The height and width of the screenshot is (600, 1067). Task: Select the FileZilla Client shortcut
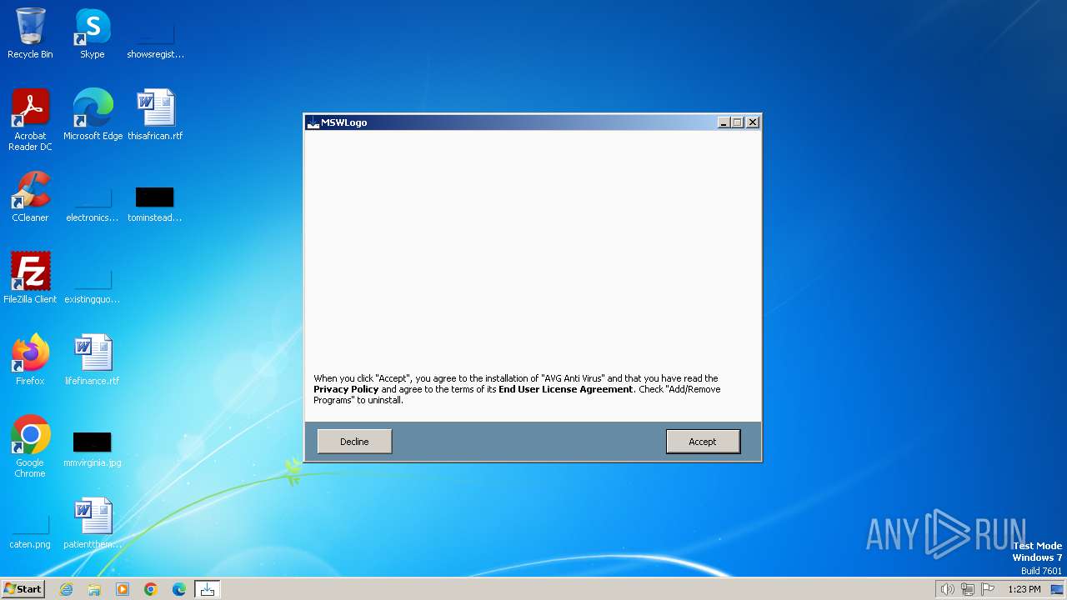coord(30,278)
